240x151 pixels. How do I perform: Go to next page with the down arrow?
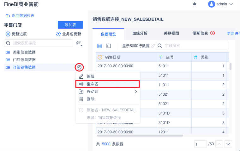pyautogui.click(x=228, y=144)
